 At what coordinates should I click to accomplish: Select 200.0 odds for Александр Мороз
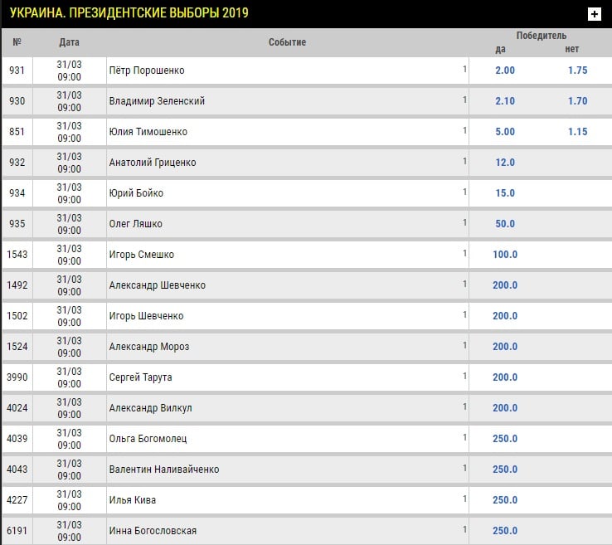[x=505, y=346]
